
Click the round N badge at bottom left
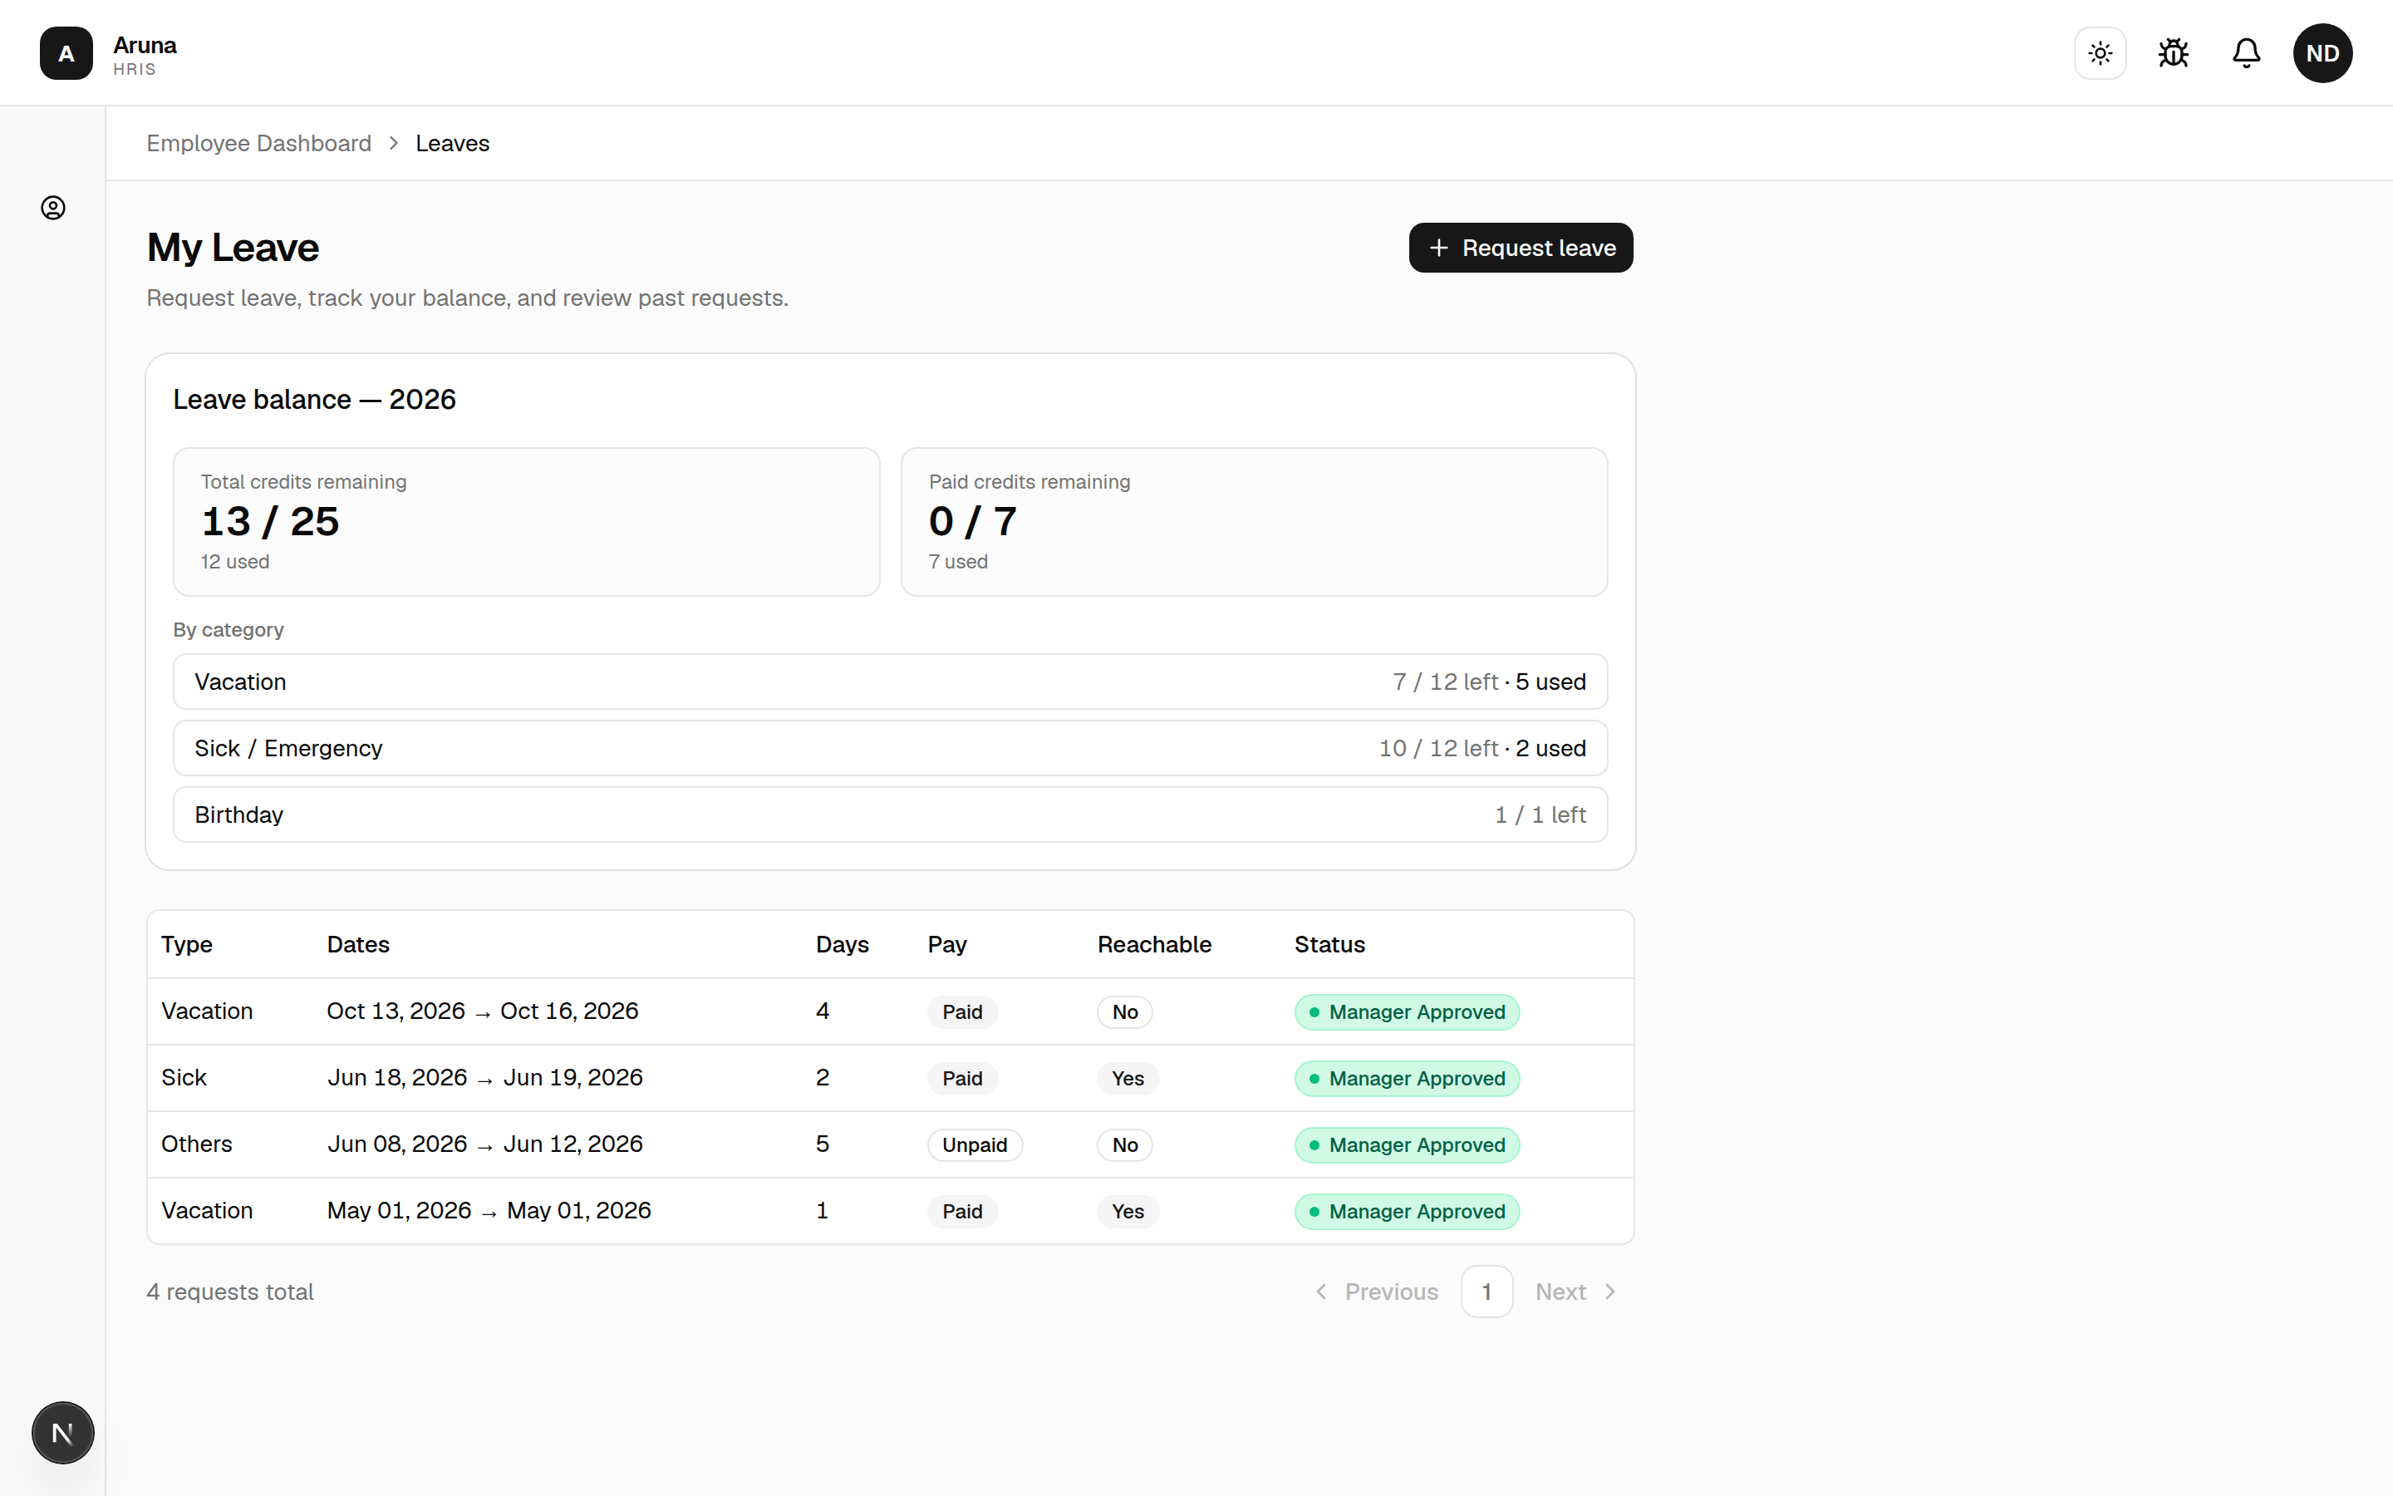coord(62,1432)
